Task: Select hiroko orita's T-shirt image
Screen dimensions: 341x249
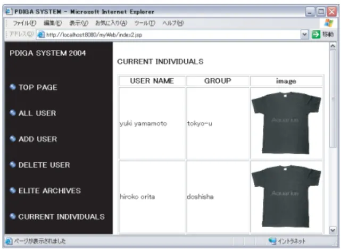Action: click(x=286, y=196)
